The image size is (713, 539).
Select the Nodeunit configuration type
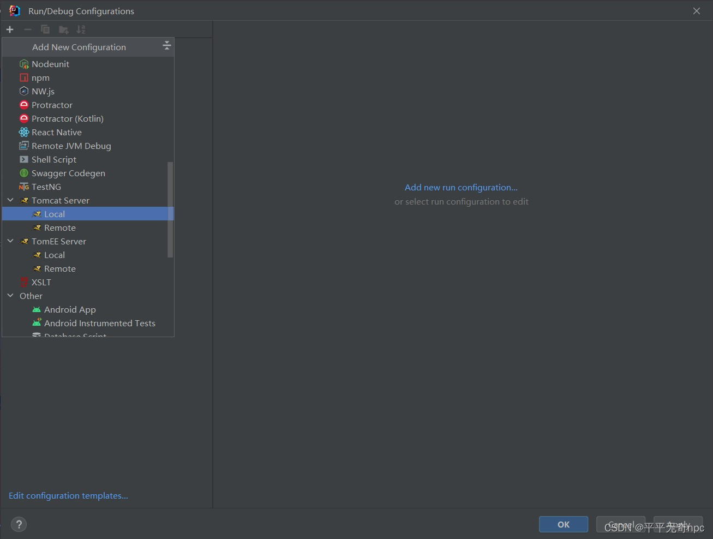click(x=88, y=64)
